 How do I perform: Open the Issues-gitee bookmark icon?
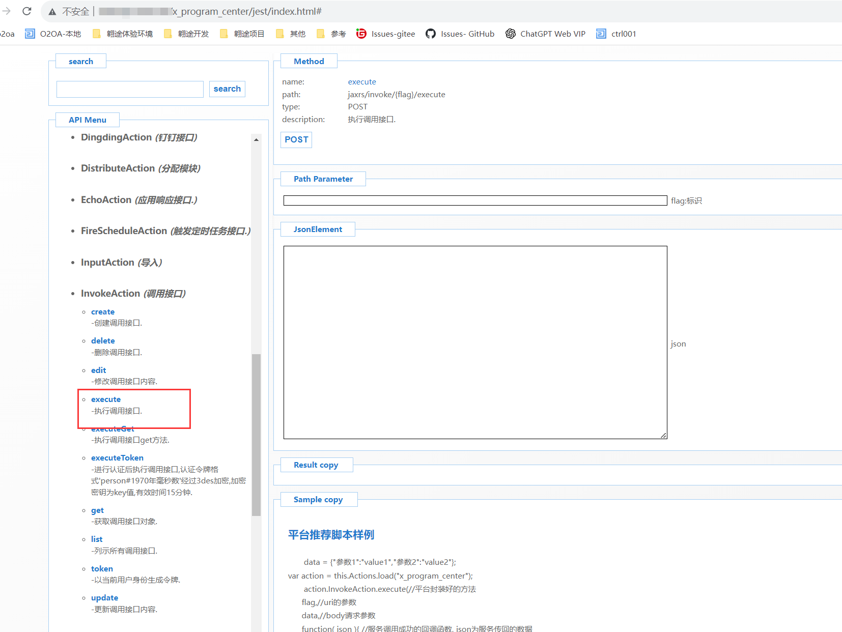pyautogui.click(x=361, y=34)
